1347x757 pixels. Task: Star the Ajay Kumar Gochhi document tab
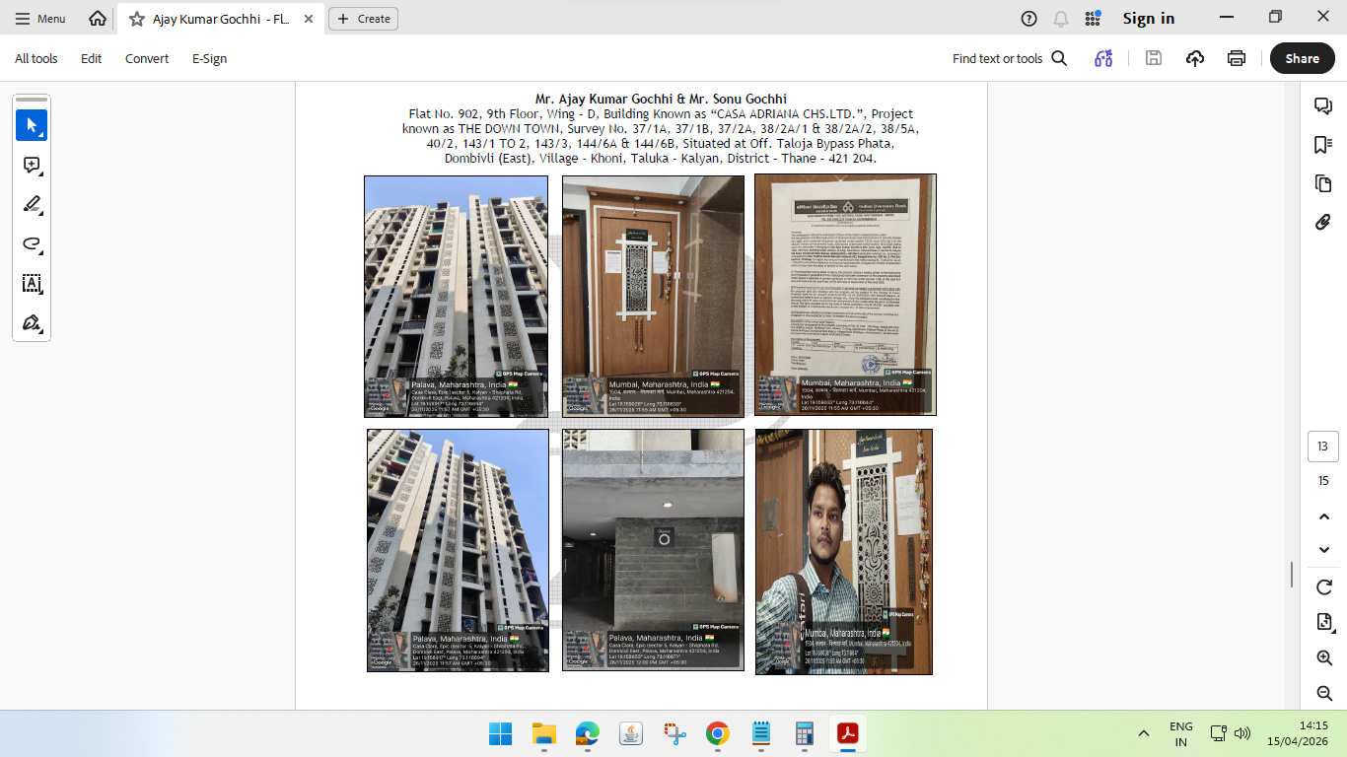click(137, 19)
